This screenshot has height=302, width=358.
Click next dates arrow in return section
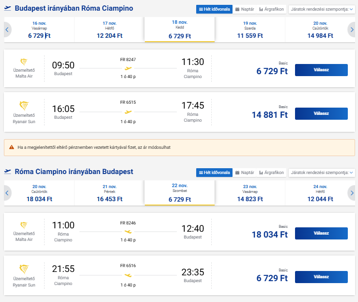coord(351,193)
